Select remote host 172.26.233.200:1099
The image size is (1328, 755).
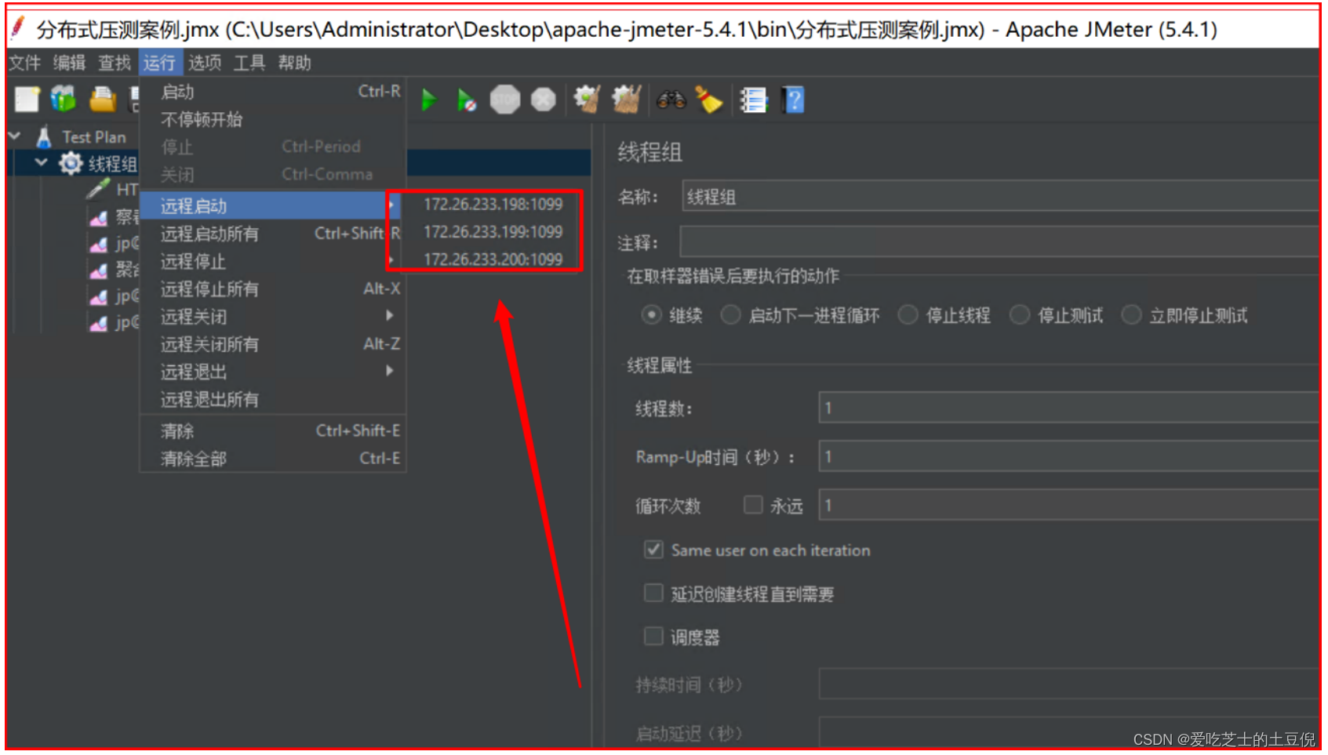click(493, 260)
